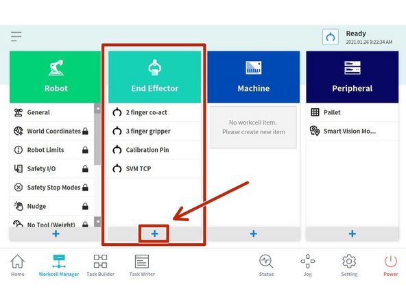
Task: Click the robot status icon beside Ready
Action: pos(330,37)
